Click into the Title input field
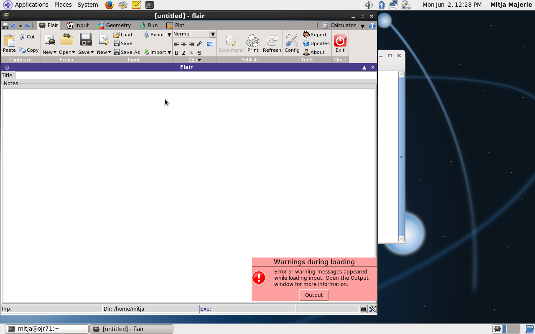This screenshot has height=334, width=535. tap(196, 76)
